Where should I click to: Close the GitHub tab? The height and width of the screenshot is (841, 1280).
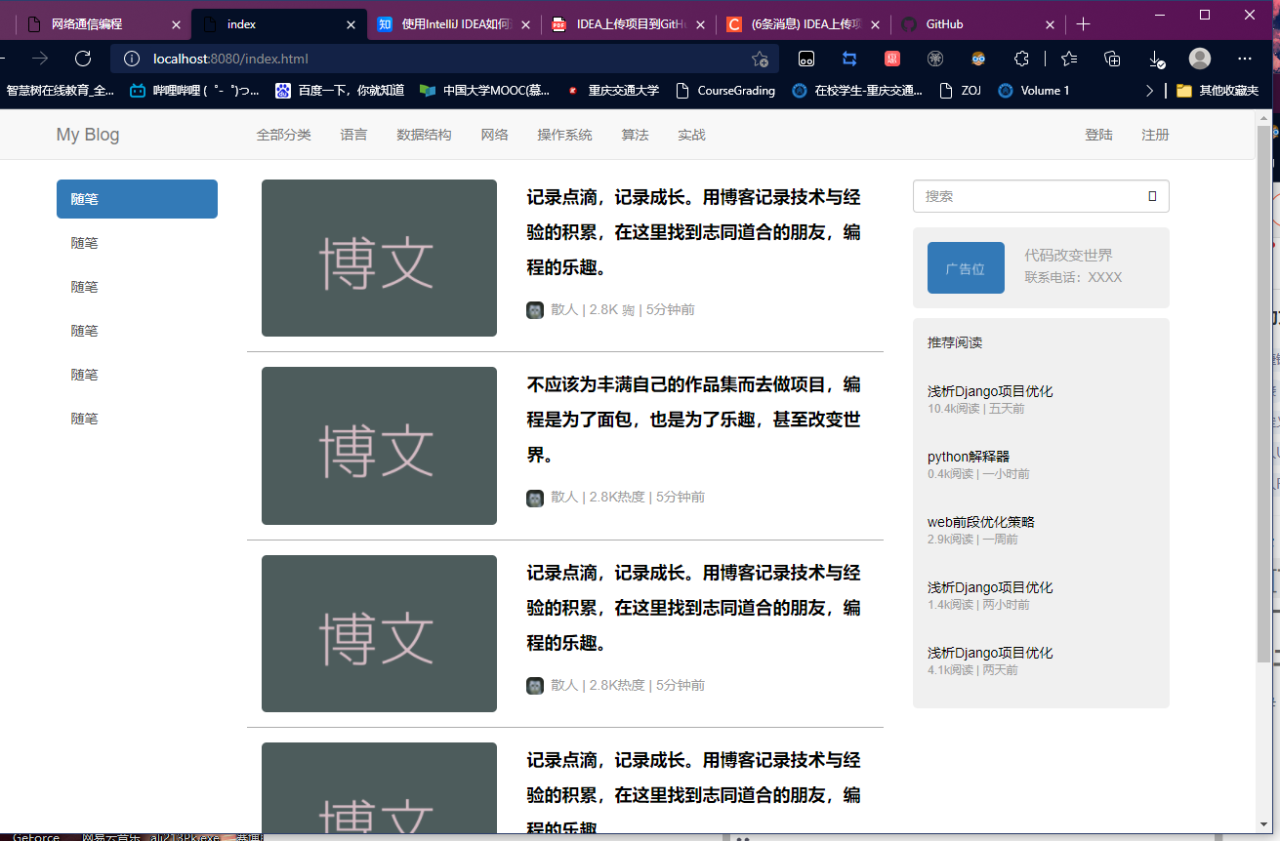click(1051, 24)
